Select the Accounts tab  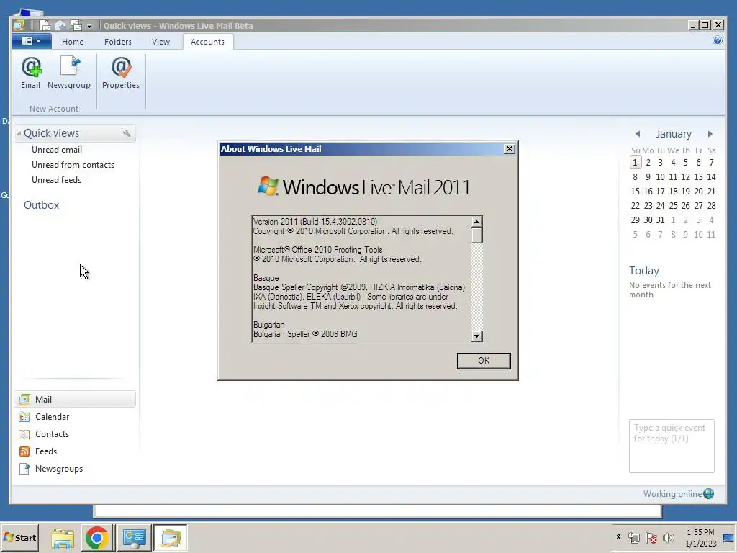click(x=207, y=42)
